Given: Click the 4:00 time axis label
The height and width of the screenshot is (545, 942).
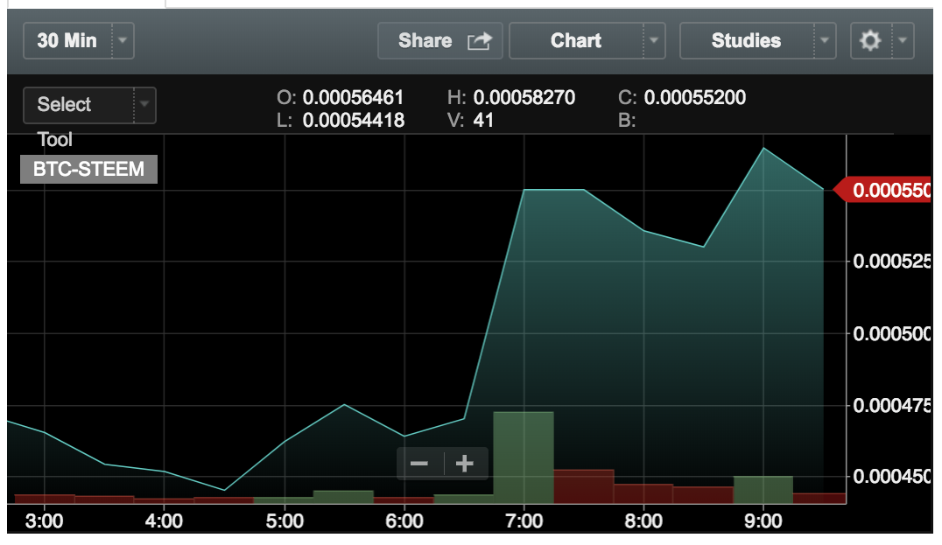Looking at the screenshot, I should (x=164, y=521).
